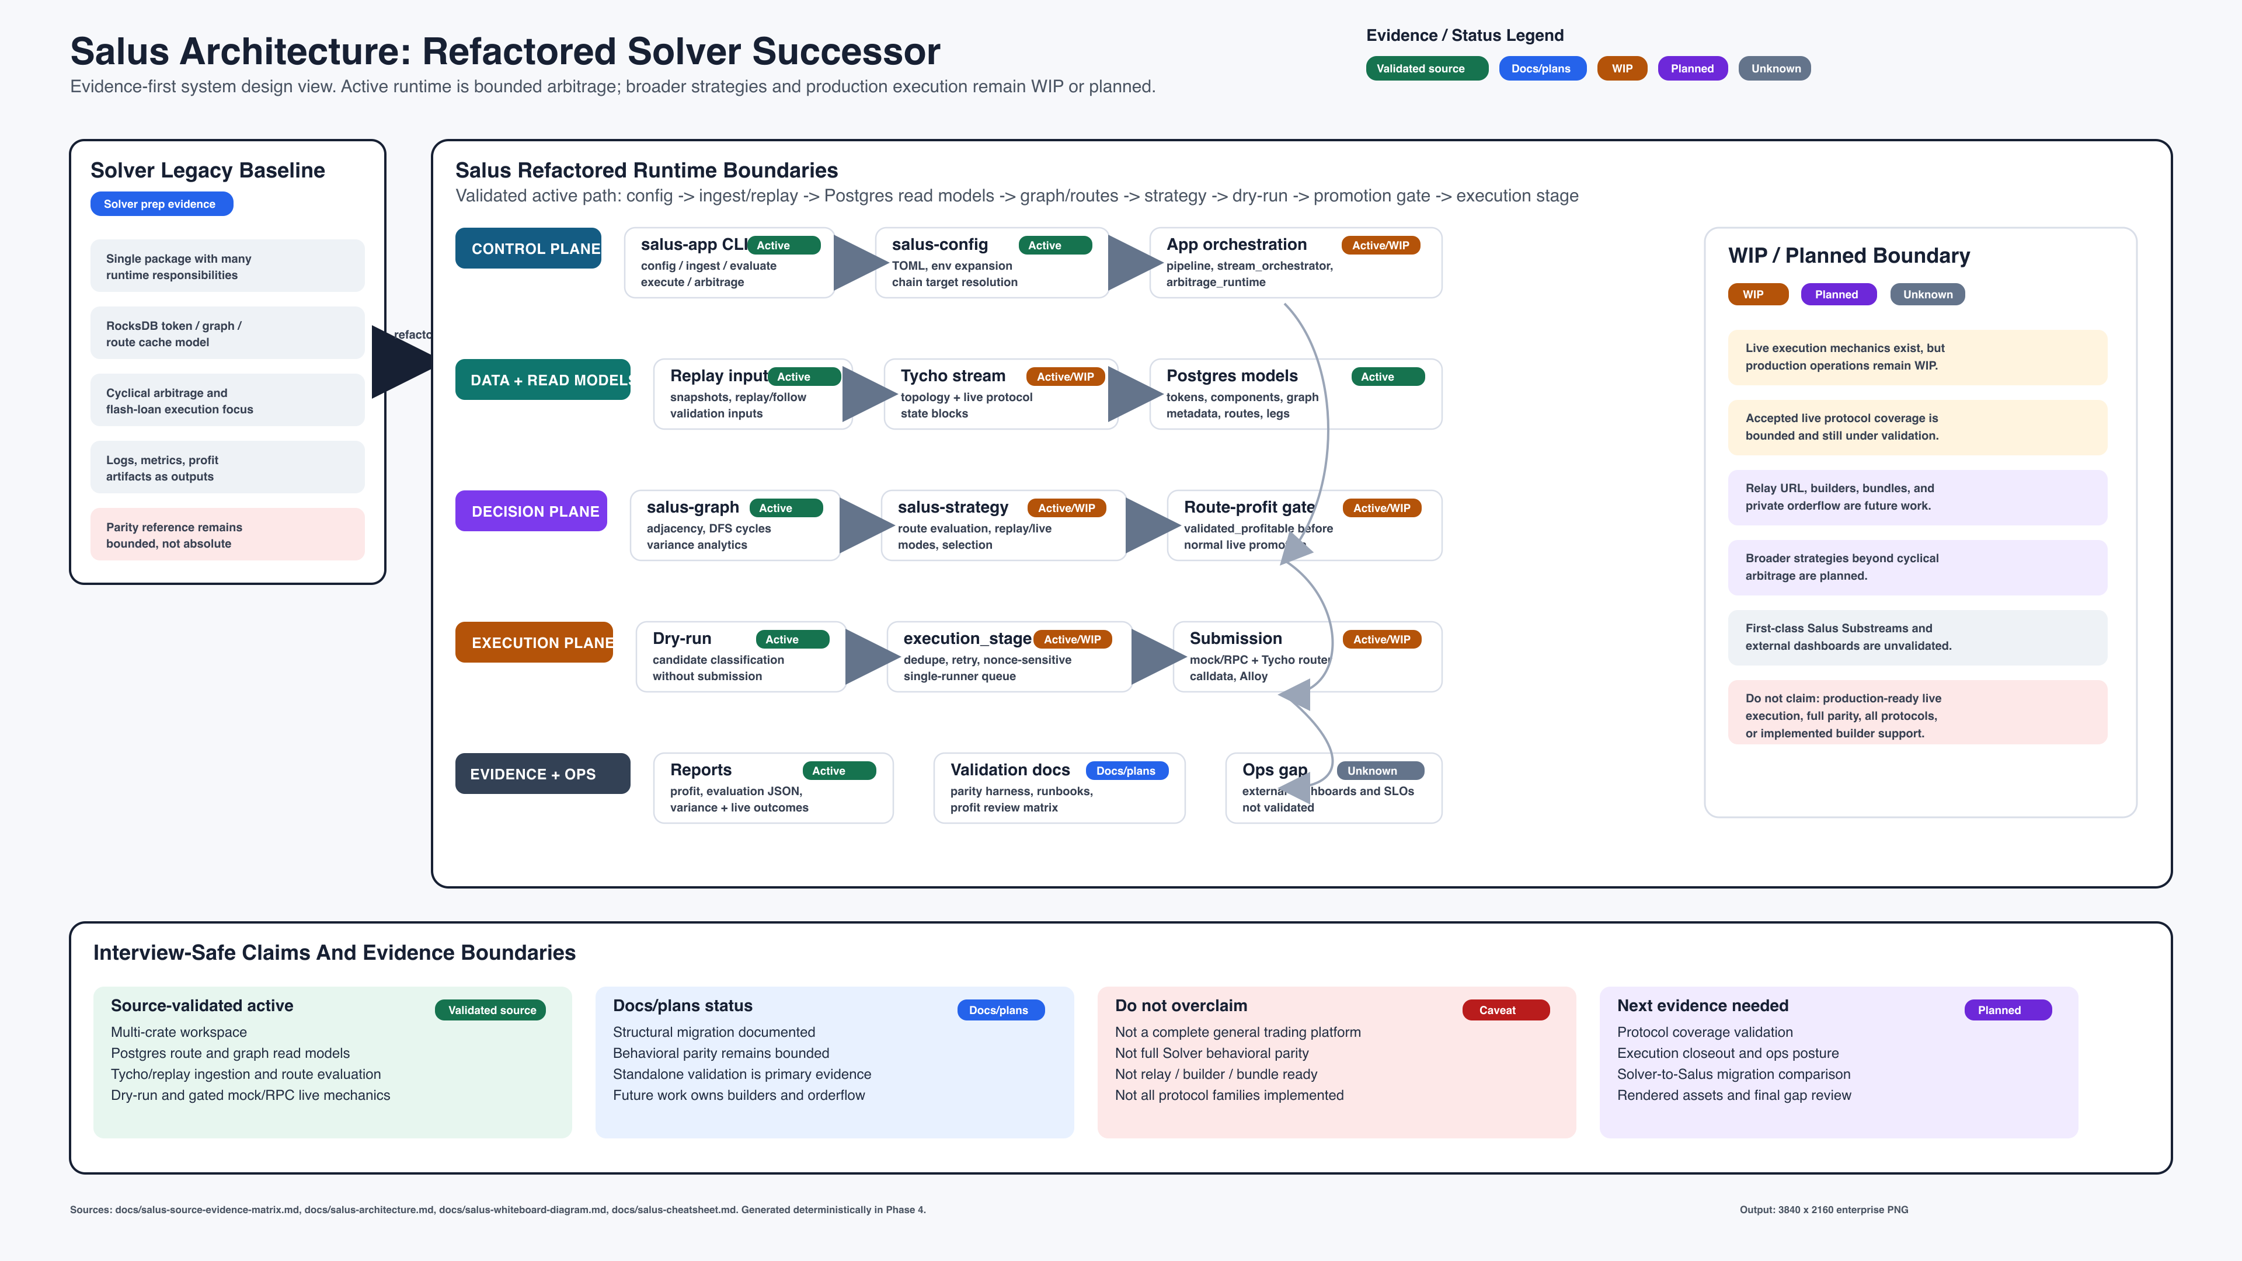This screenshot has height=1261, width=2242.
Task: Click the large dark refactor arrow
Action: click(x=401, y=362)
